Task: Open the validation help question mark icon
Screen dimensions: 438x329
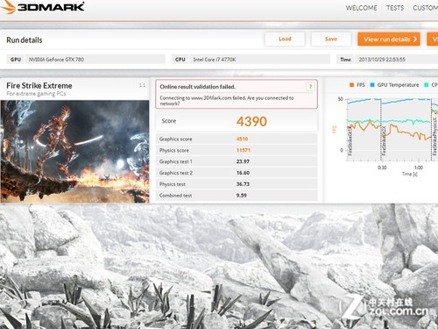Action: [x=310, y=87]
